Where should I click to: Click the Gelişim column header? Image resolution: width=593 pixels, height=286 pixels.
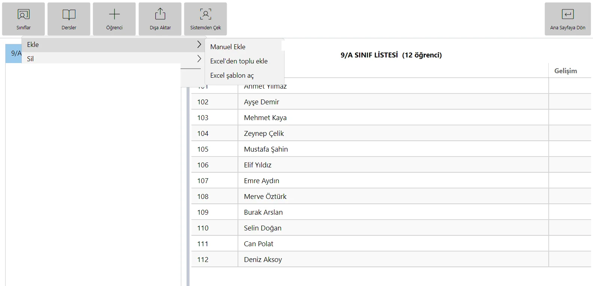point(566,71)
